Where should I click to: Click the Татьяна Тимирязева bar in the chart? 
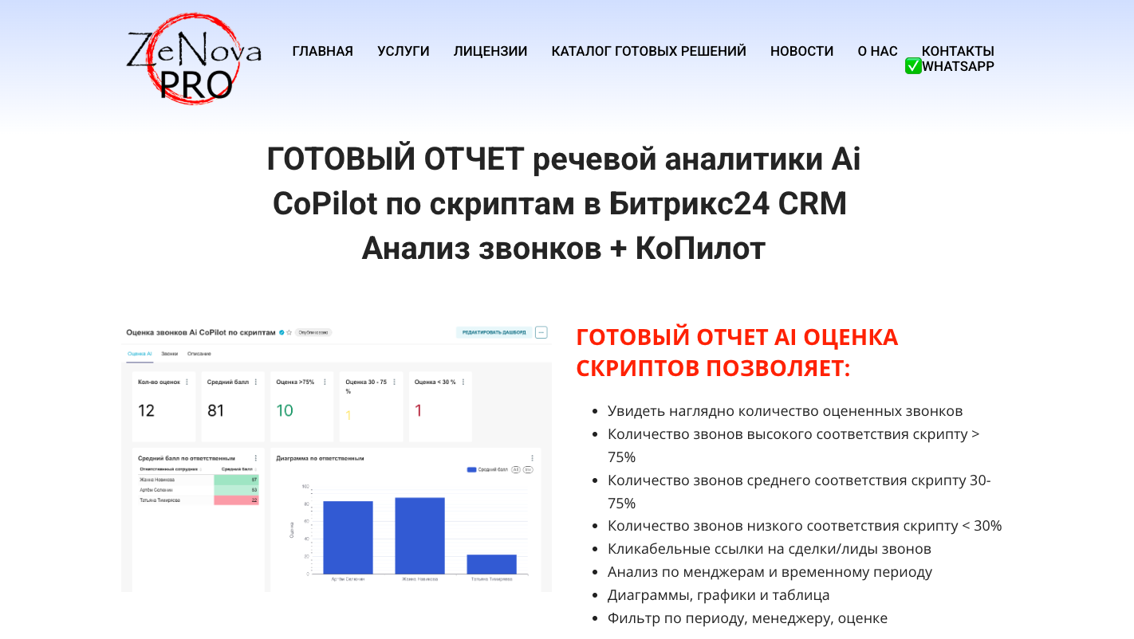(x=491, y=564)
